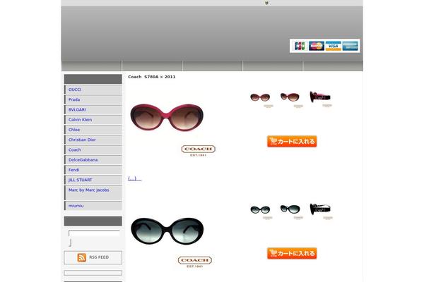View red sunglasses angled thumbnail
The image size is (424, 282).
coord(290,97)
